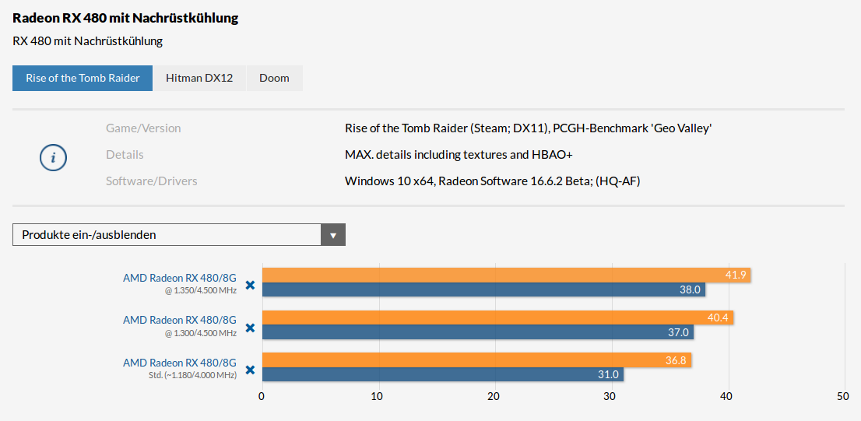Click the axis label 50
Screen dimensions: 861x421
pyautogui.click(x=844, y=396)
